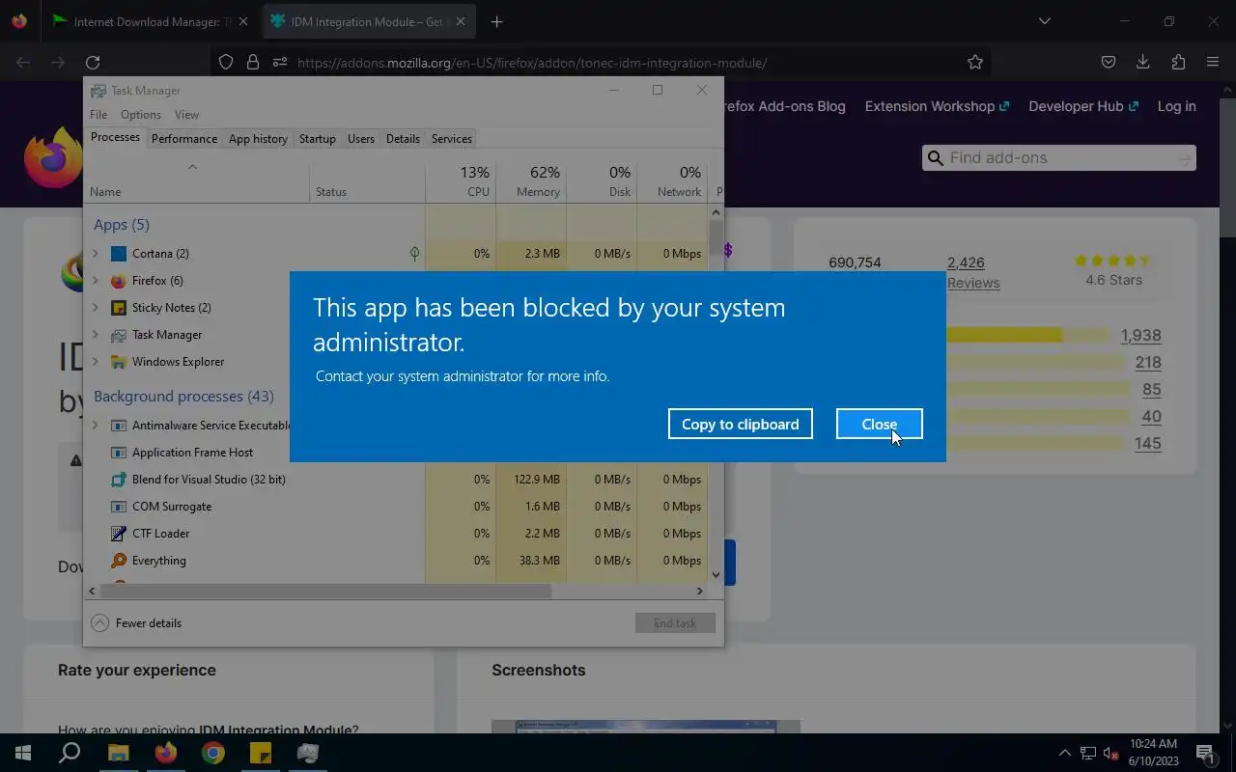Click Task Manager taskbar icon
The width and height of the screenshot is (1236, 772).
[308, 753]
